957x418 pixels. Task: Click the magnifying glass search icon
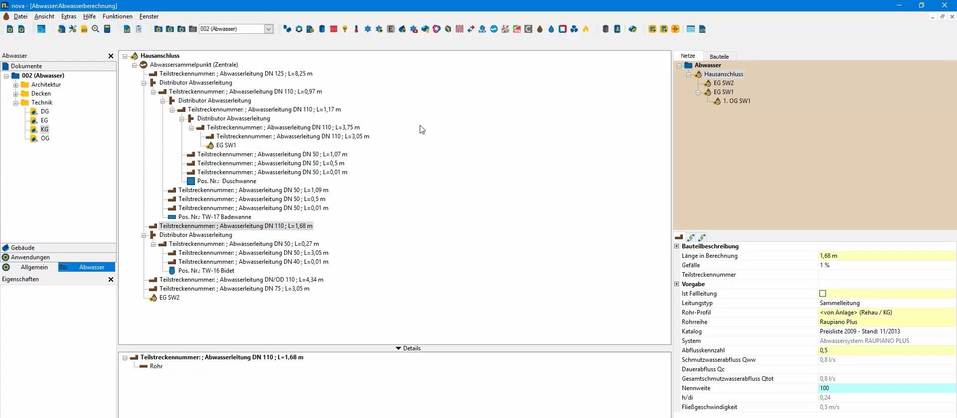click(95, 29)
